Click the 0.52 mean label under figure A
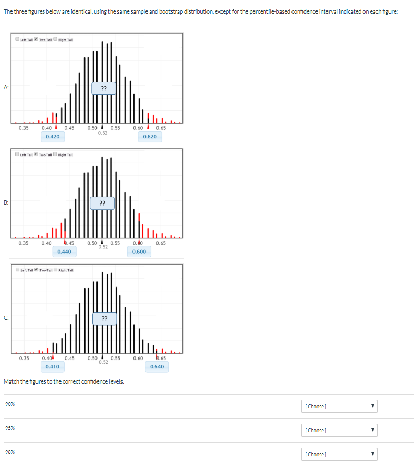 (103, 133)
